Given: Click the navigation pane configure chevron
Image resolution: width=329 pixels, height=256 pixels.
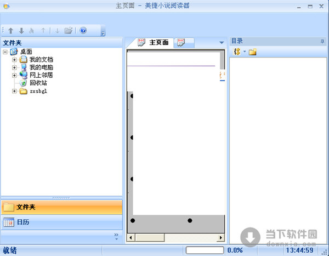Looking at the screenshot, I should [116, 236].
